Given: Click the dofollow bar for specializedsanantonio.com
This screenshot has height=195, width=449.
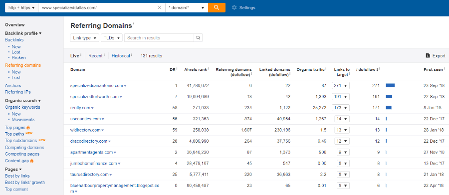Looking at the screenshot, I should [x=390, y=85].
